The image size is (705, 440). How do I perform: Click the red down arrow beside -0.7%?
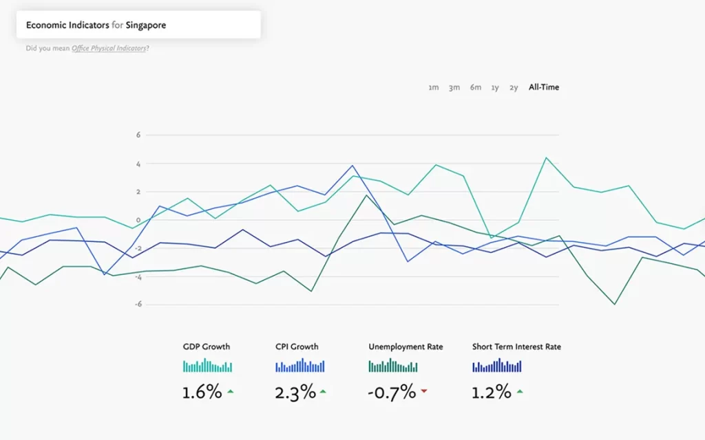coord(424,391)
